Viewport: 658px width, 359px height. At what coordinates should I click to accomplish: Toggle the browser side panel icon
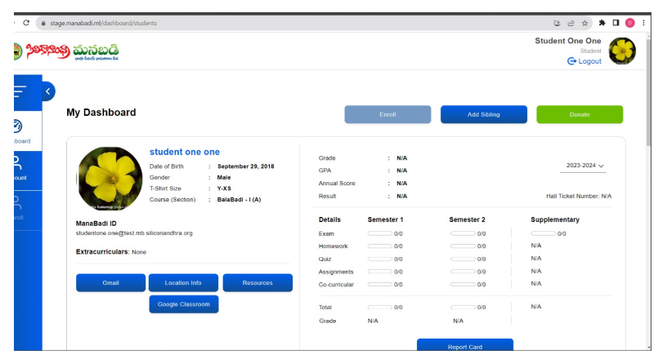(615, 23)
